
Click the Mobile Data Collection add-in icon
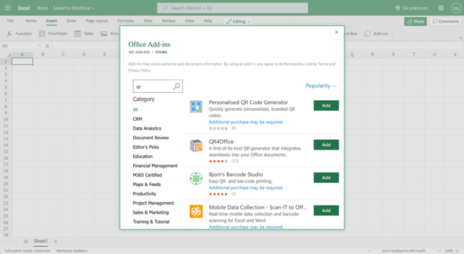click(x=196, y=212)
